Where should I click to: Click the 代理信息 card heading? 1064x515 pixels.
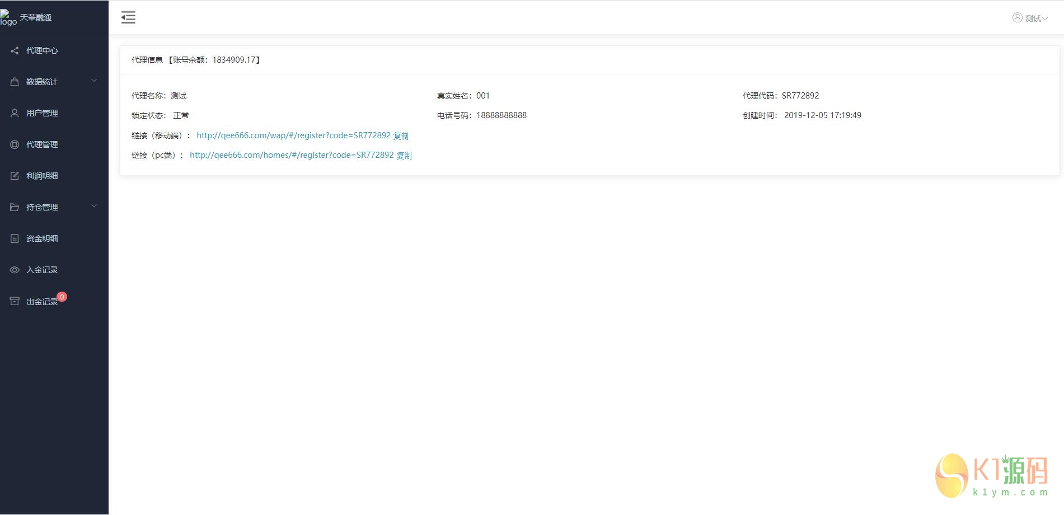[x=147, y=60]
